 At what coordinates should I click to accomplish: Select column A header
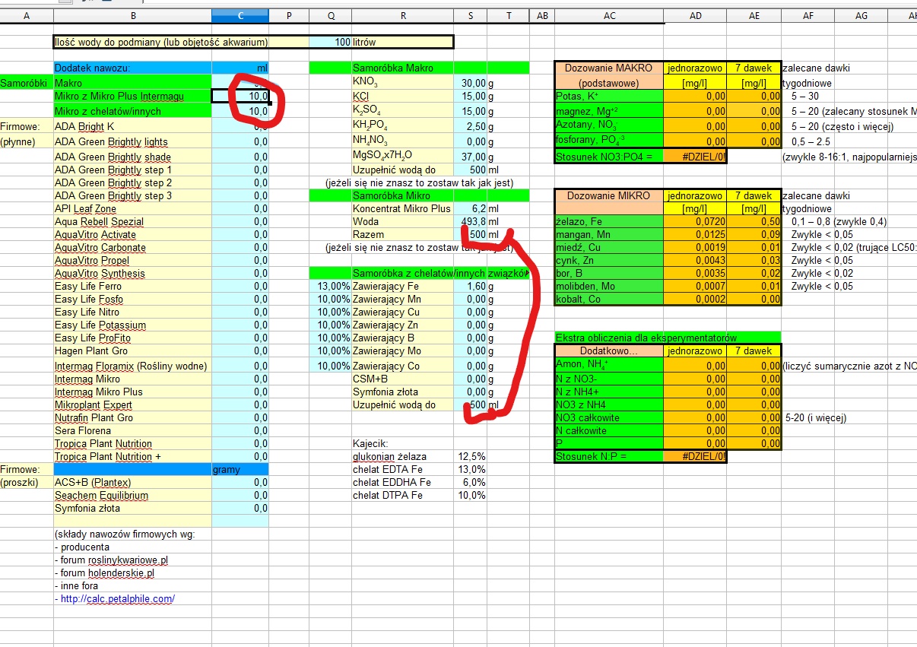(x=27, y=16)
